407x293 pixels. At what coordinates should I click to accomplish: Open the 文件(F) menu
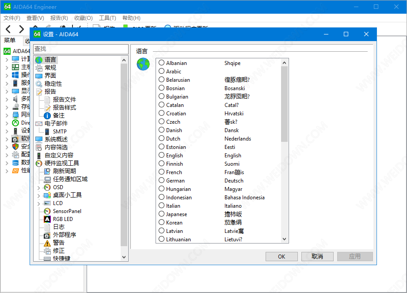tap(11, 18)
